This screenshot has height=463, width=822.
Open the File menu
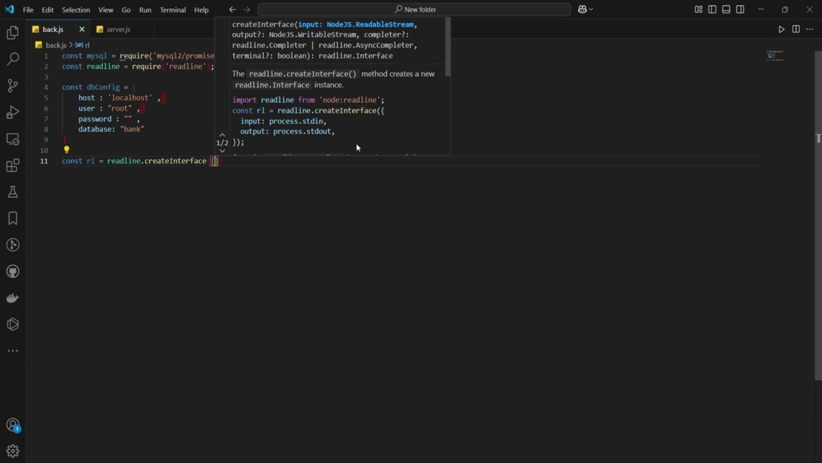(x=28, y=10)
